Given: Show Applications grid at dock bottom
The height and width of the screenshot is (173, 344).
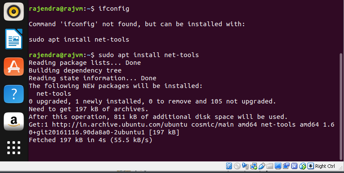Looking at the screenshot, I should click(13, 147).
